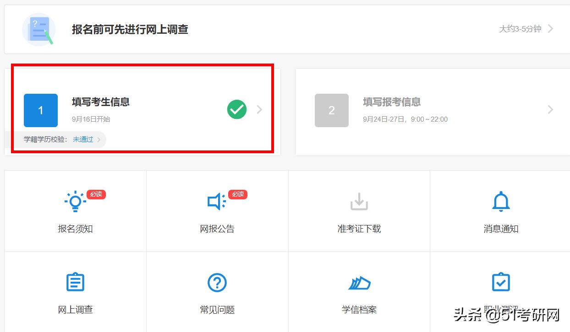570x332 pixels.
Task: Click 9月24日-27日，9:00～22:00 schedule text
Action: click(x=405, y=119)
